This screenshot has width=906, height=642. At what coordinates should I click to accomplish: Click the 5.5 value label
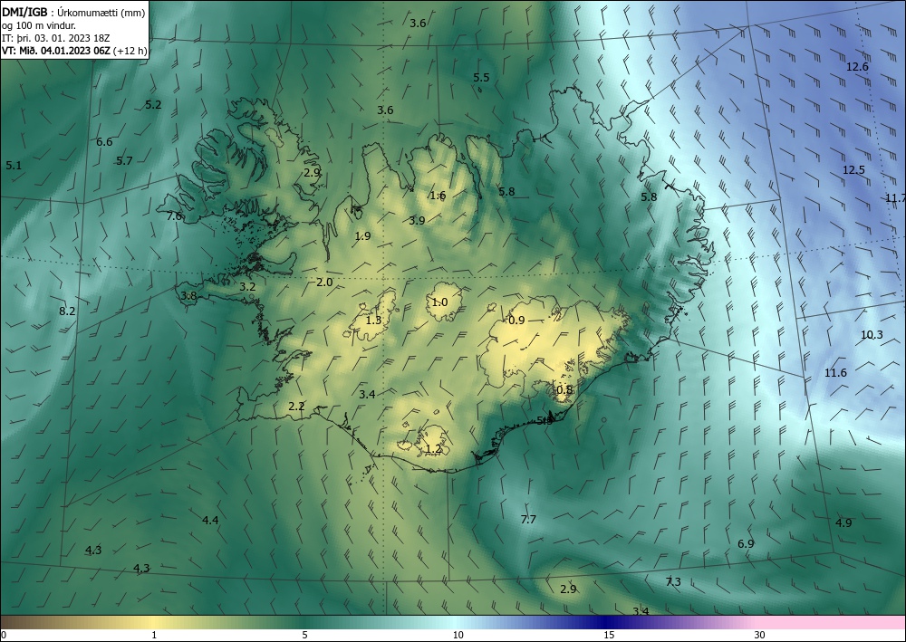(481, 77)
